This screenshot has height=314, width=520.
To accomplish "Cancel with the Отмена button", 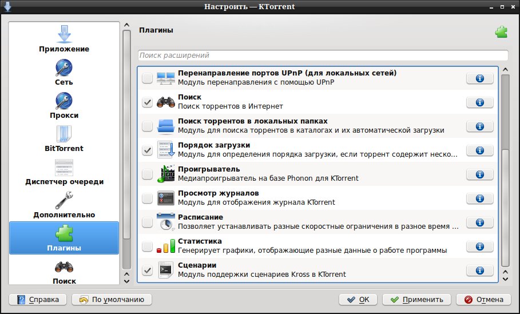I will click(484, 299).
